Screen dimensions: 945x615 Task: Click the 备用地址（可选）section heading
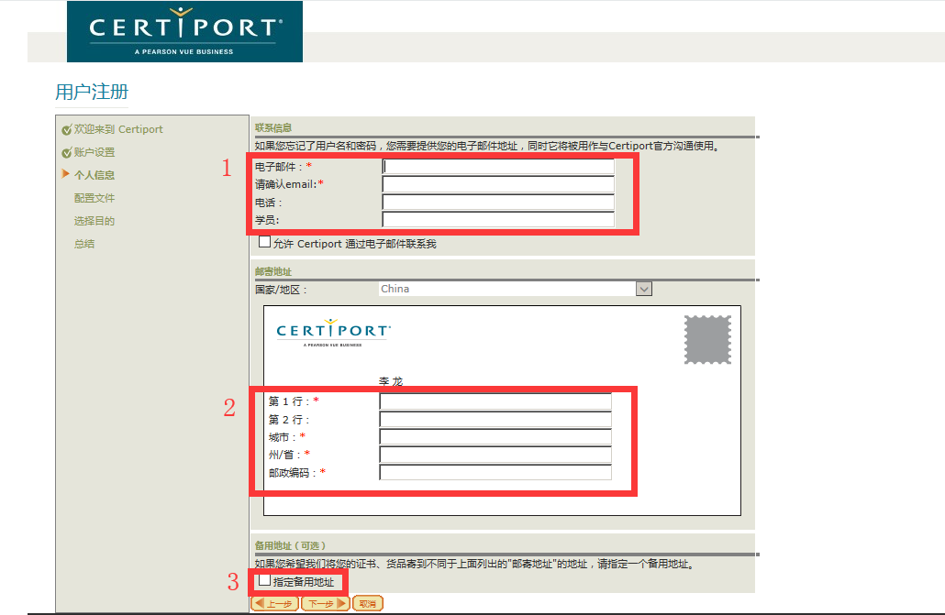pos(290,545)
